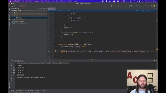Expand External Libraries node
Viewport: 166px width, 93px height.
pyautogui.click(x=11, y=21)
